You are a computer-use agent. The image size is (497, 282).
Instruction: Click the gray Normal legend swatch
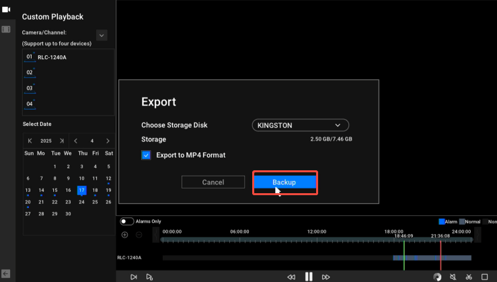tap(462, 221)
